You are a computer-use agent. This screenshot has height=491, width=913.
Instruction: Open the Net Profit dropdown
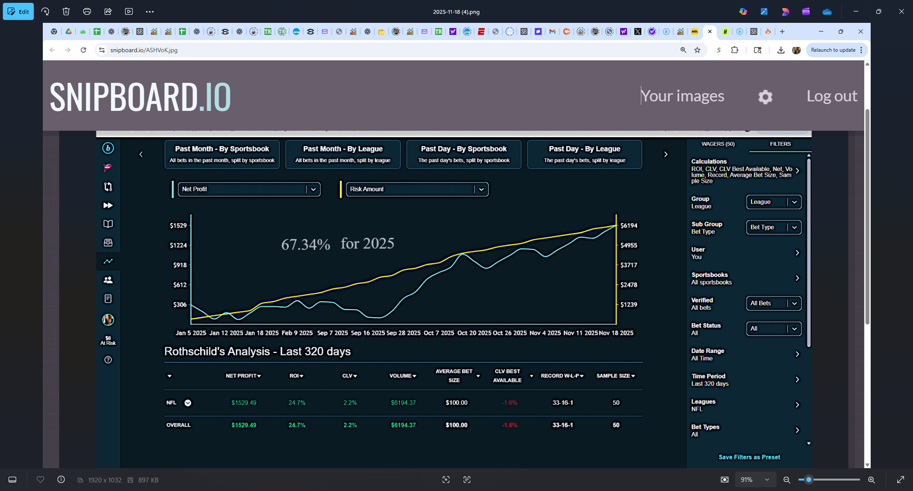coord(249,189)
